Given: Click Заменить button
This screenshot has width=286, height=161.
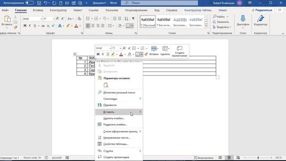Looking at the screenshot, I should click(x=221, y=22).
